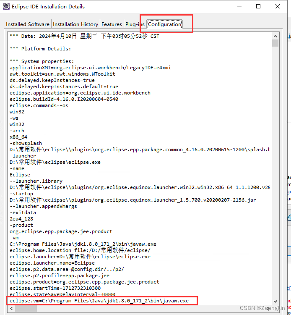Click the ds.delayed.keepInstances=true line
The image size is (291, 315).
coord(52,80)
